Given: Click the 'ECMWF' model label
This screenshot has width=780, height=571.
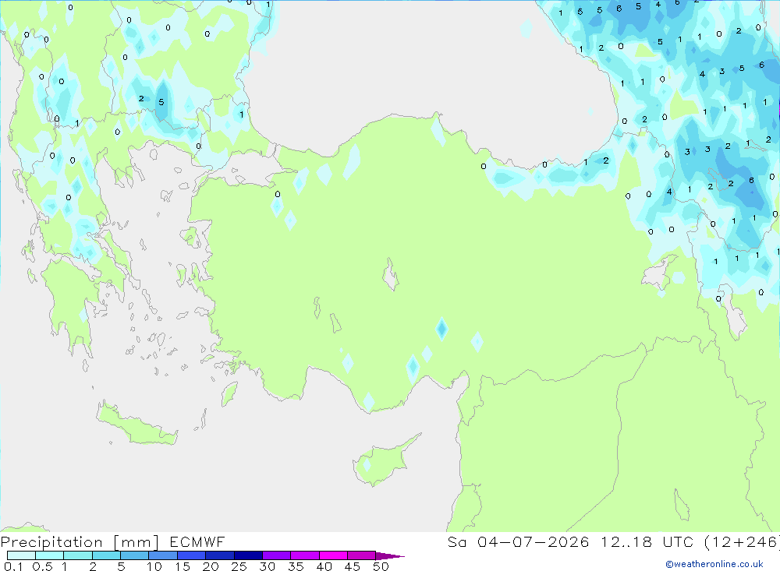Looking at the screenshot, I should click(197, 541).
